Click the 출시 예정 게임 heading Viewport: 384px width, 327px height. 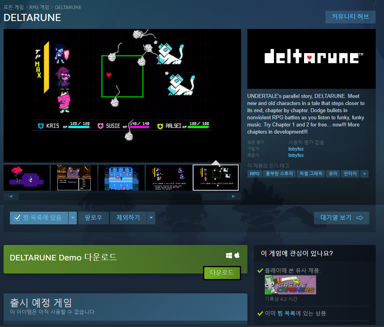(41, 303)
